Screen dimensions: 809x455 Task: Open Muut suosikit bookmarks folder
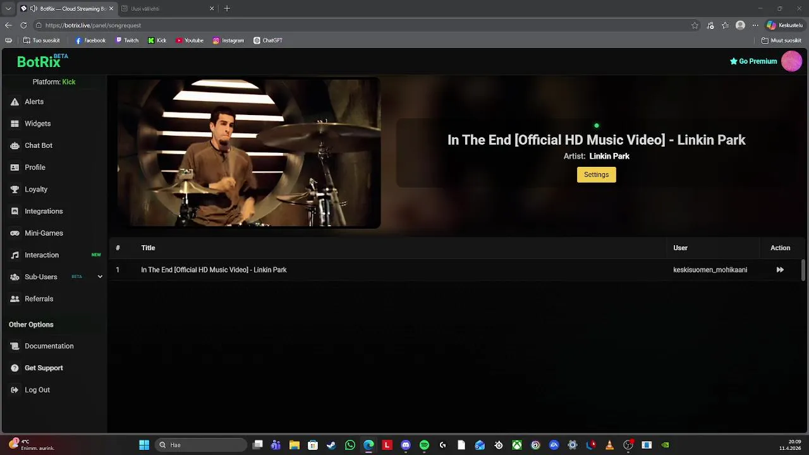[781, 40]
